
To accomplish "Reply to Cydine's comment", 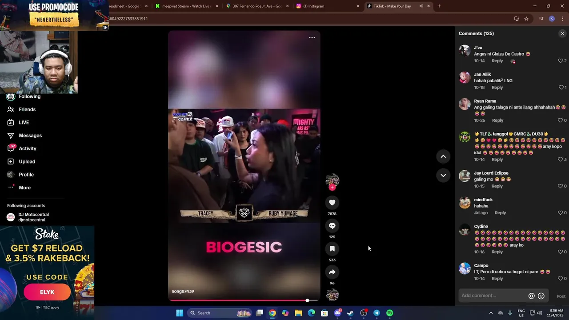I will 497,252.
